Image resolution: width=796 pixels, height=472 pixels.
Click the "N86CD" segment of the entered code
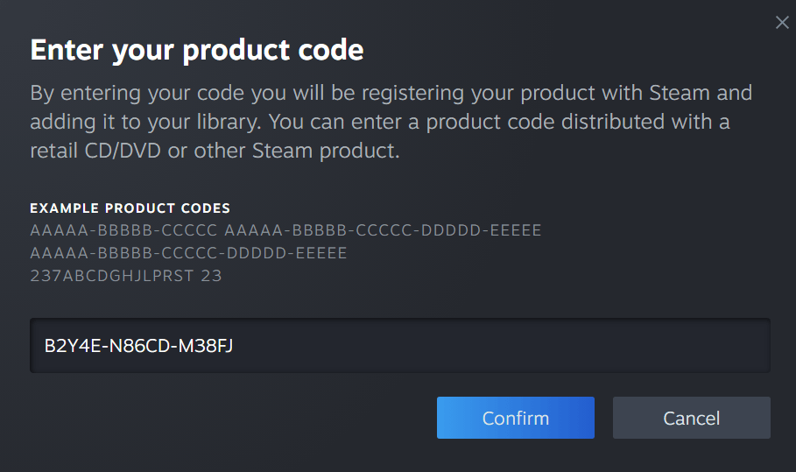130,346
